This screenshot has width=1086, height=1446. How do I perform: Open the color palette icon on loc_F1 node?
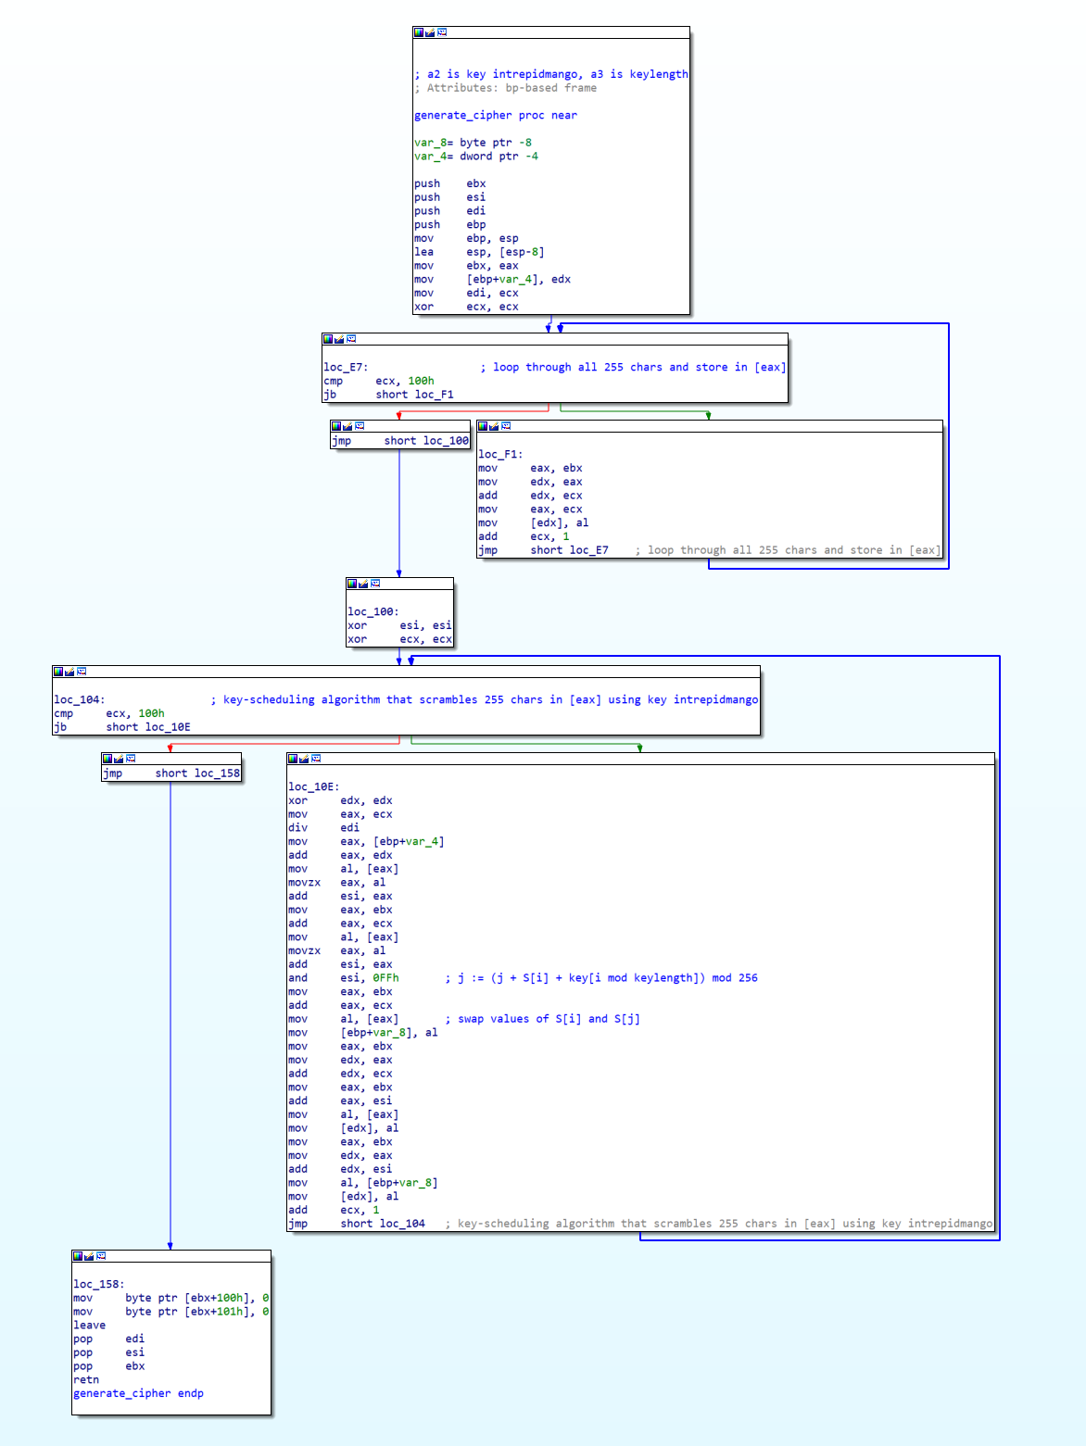point(485,427)
